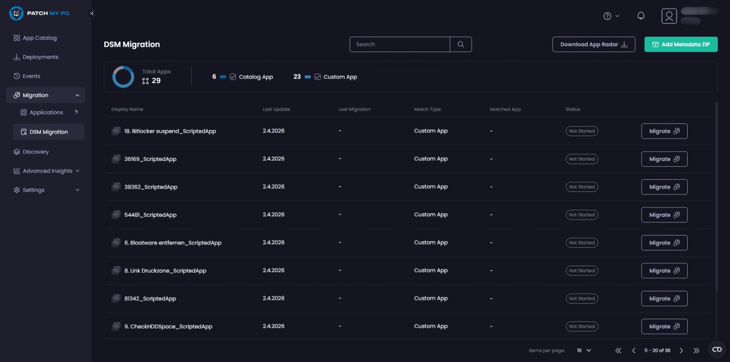This screenshot has width=730, height=362.
Task: Collapse the Migration menu section
Action: click(x=77, y=95)
